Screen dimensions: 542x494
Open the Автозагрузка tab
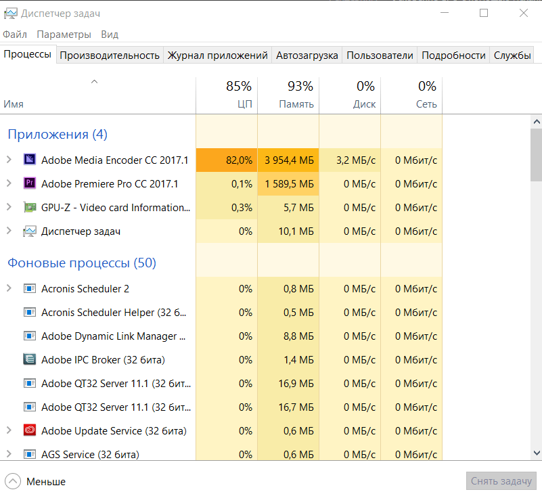point(307,55)
